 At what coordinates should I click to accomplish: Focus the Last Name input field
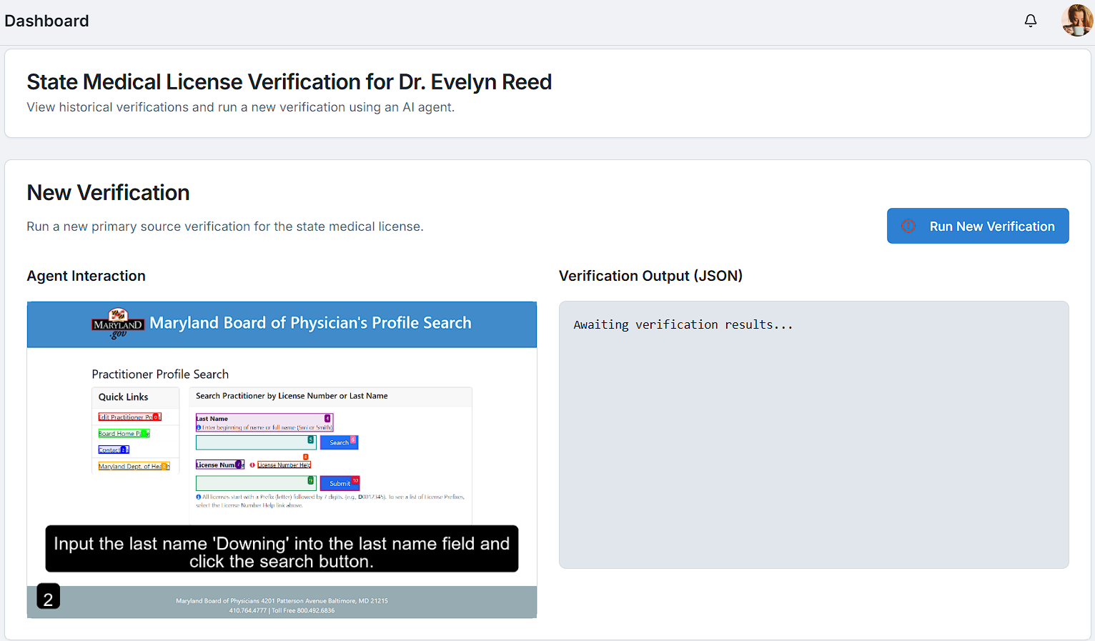[x=254, y=443]
